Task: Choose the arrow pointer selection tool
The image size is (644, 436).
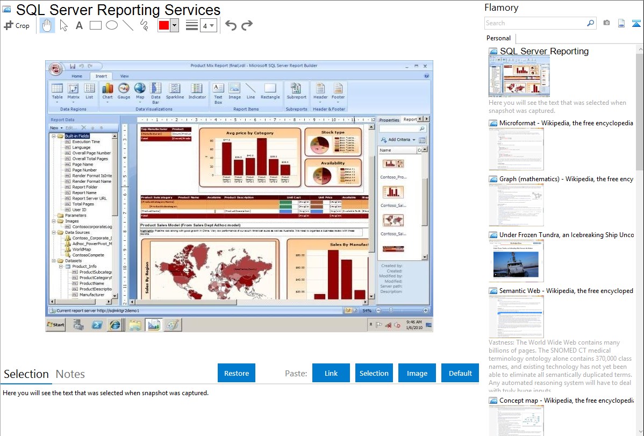Action: pos(63,25)
